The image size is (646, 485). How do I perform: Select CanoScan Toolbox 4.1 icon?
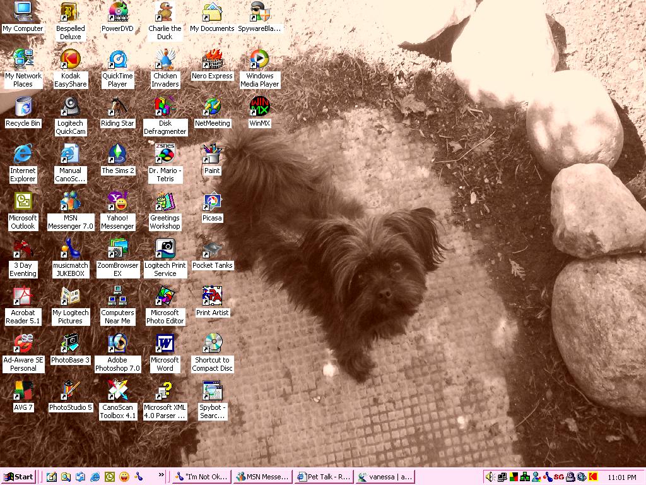[x=117, y=401]
